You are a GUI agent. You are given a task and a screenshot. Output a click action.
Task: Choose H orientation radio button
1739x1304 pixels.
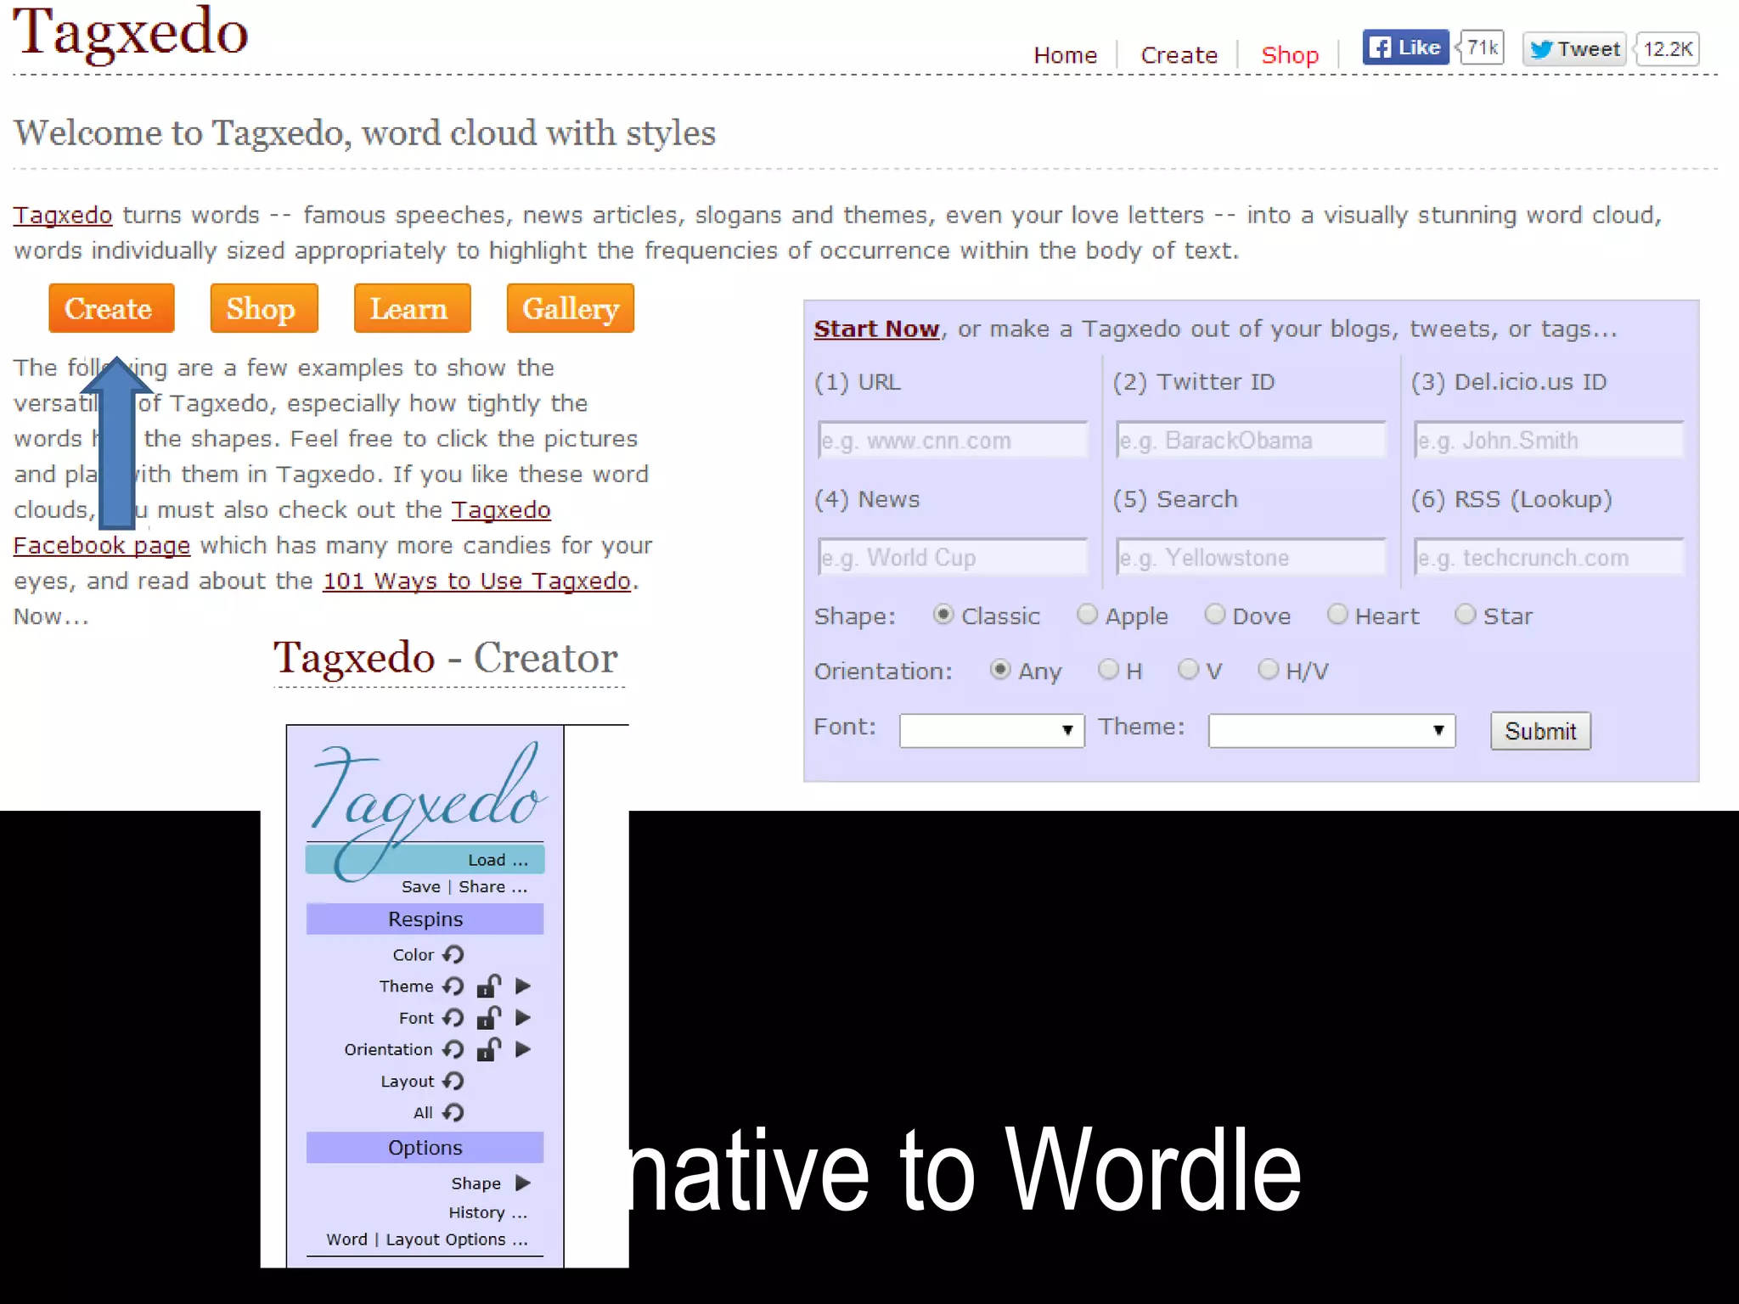pos(1108,669)
